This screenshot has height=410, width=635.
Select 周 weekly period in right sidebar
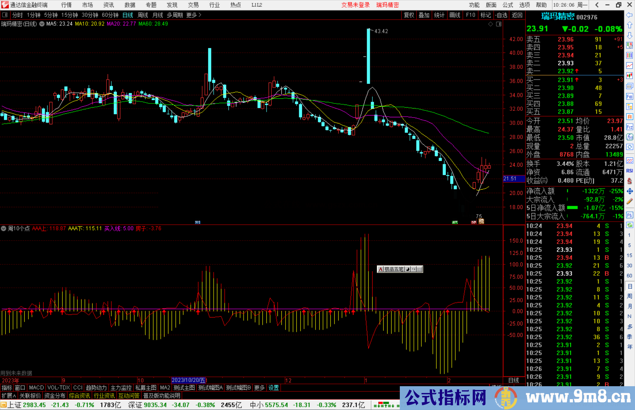(x=629, y=296)
